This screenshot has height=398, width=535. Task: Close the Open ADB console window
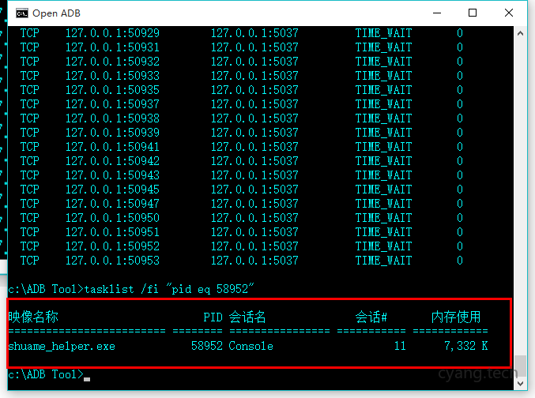point(510,13)
